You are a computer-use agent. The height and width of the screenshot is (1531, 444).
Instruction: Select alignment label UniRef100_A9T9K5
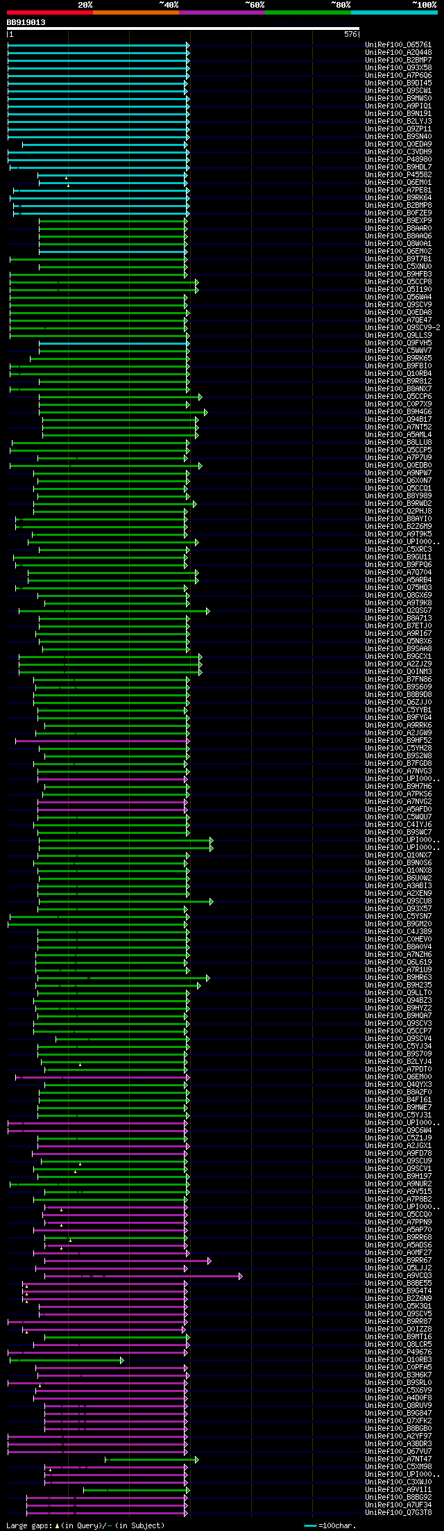point(398,534)
